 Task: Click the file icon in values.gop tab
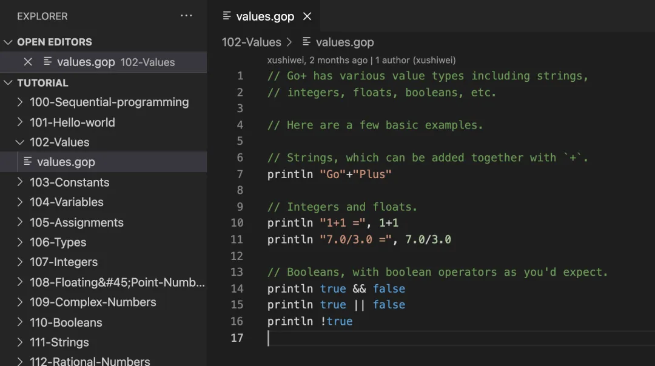coord(227,16)
